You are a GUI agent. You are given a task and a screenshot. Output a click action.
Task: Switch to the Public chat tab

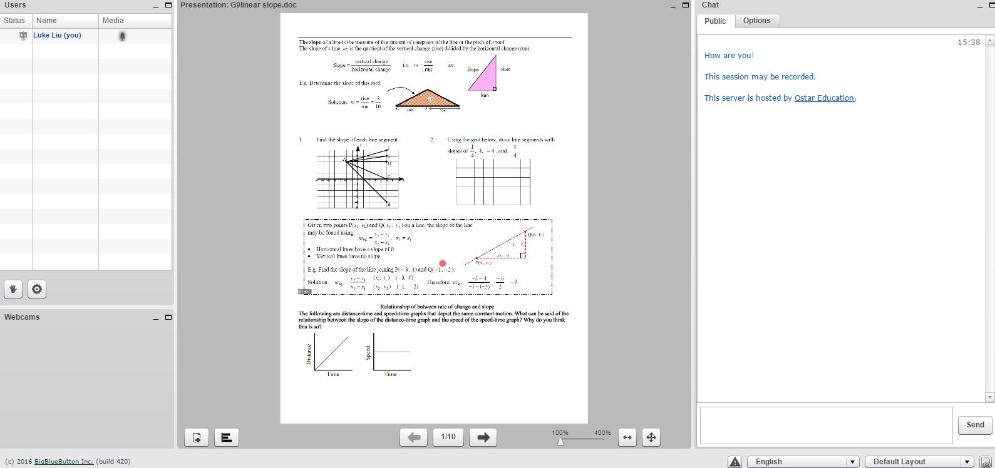(715, 21)
